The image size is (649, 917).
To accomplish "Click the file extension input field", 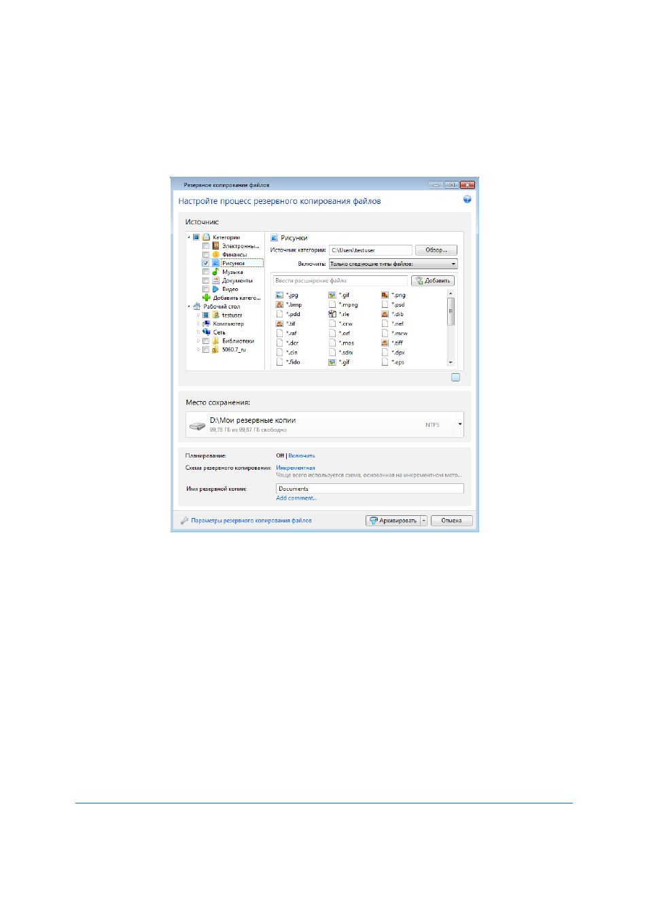I will pyautogui.click(x=340, y=280).
